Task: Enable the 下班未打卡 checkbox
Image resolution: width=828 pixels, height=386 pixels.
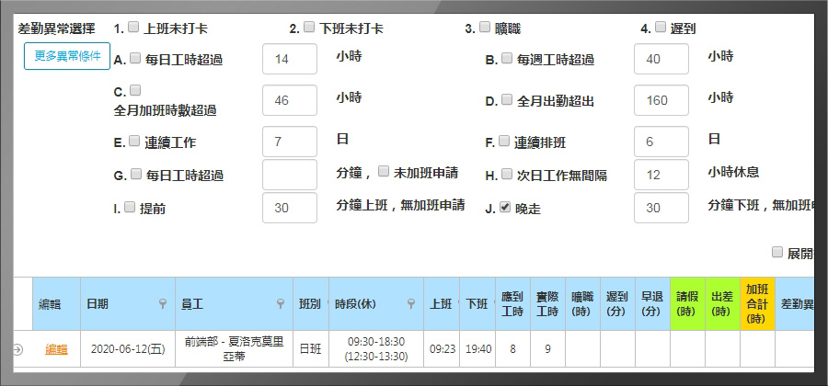Action: [309, 28]
